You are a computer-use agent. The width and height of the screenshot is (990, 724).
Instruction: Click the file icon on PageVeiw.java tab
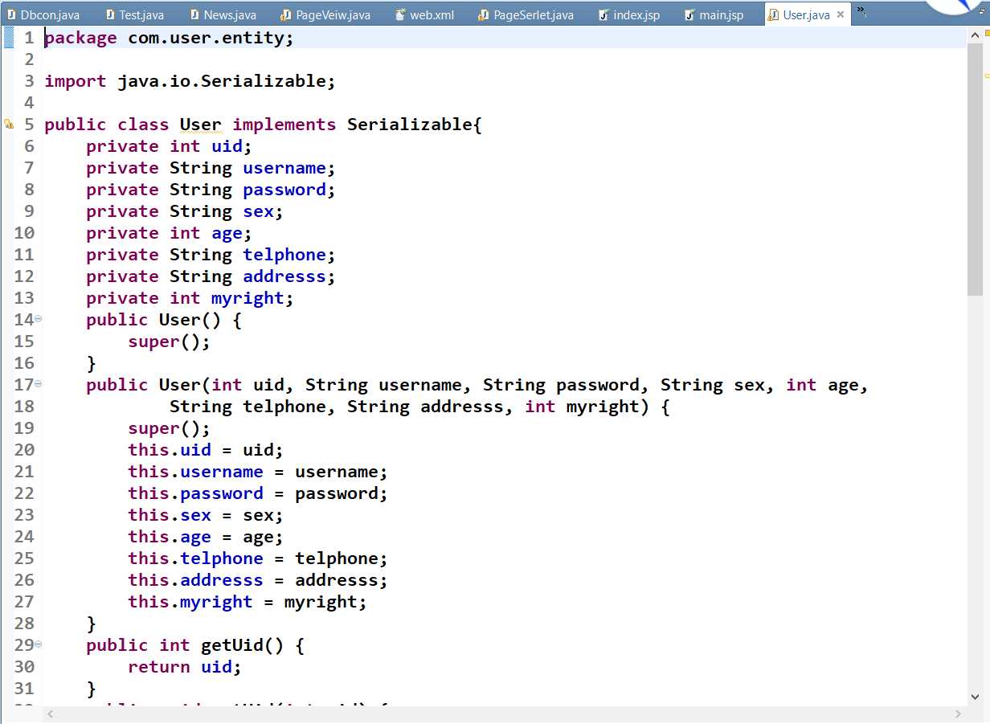click(x=285, y=14)
